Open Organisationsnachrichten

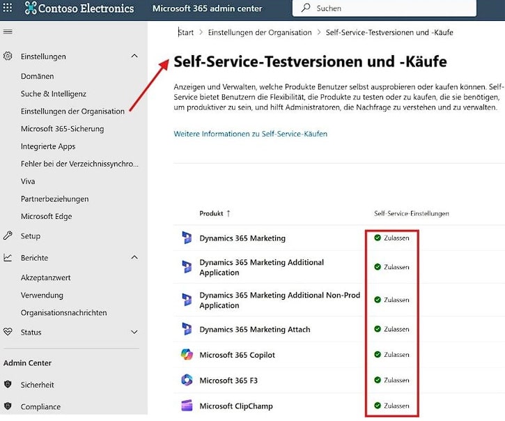click(64, 313)
